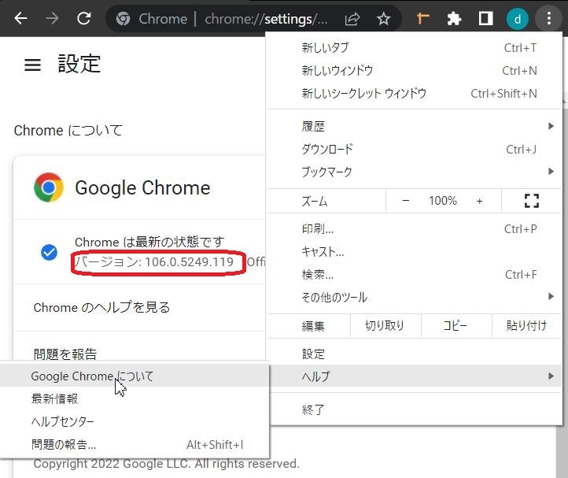Click the browser forward arrow
The width and height of the screenshot is (568, 478).
(x=53, y=18)
